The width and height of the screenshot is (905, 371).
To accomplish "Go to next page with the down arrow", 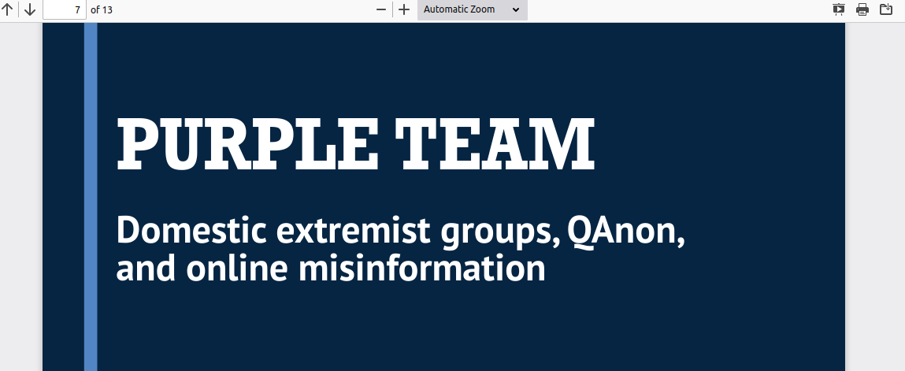I will click(x=29, y=9).
